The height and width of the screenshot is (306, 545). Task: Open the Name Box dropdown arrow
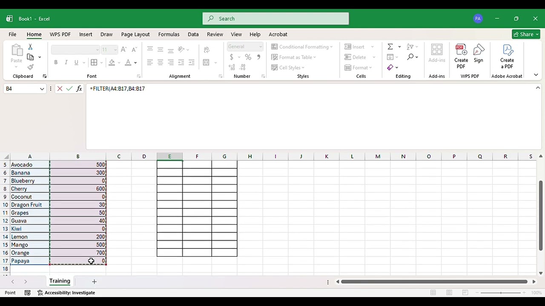(42, 89)
